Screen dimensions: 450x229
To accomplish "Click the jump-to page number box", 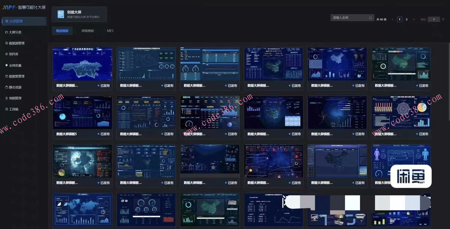I will pos(434,19).
